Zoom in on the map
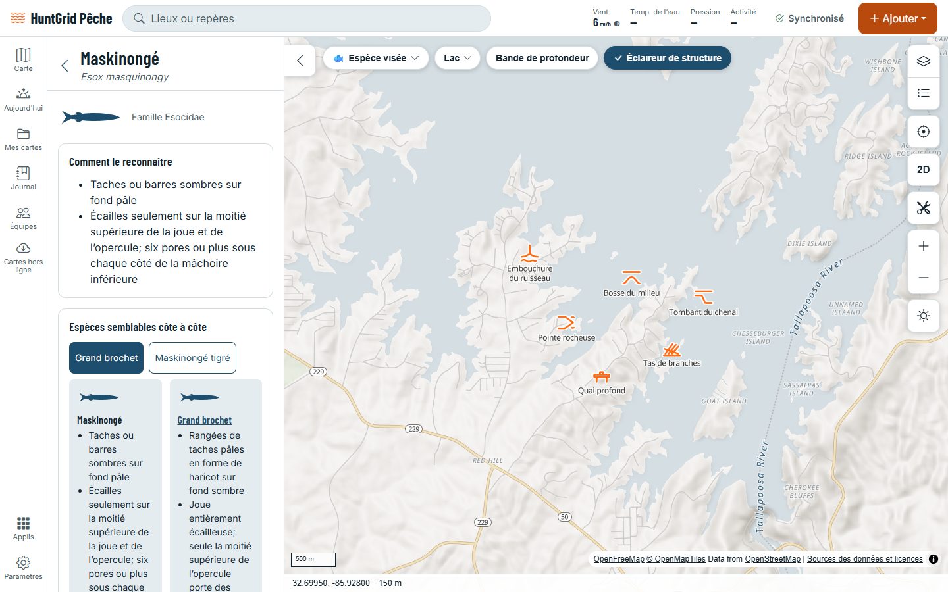Screen dimensions: 948x592 coord(924,246)
